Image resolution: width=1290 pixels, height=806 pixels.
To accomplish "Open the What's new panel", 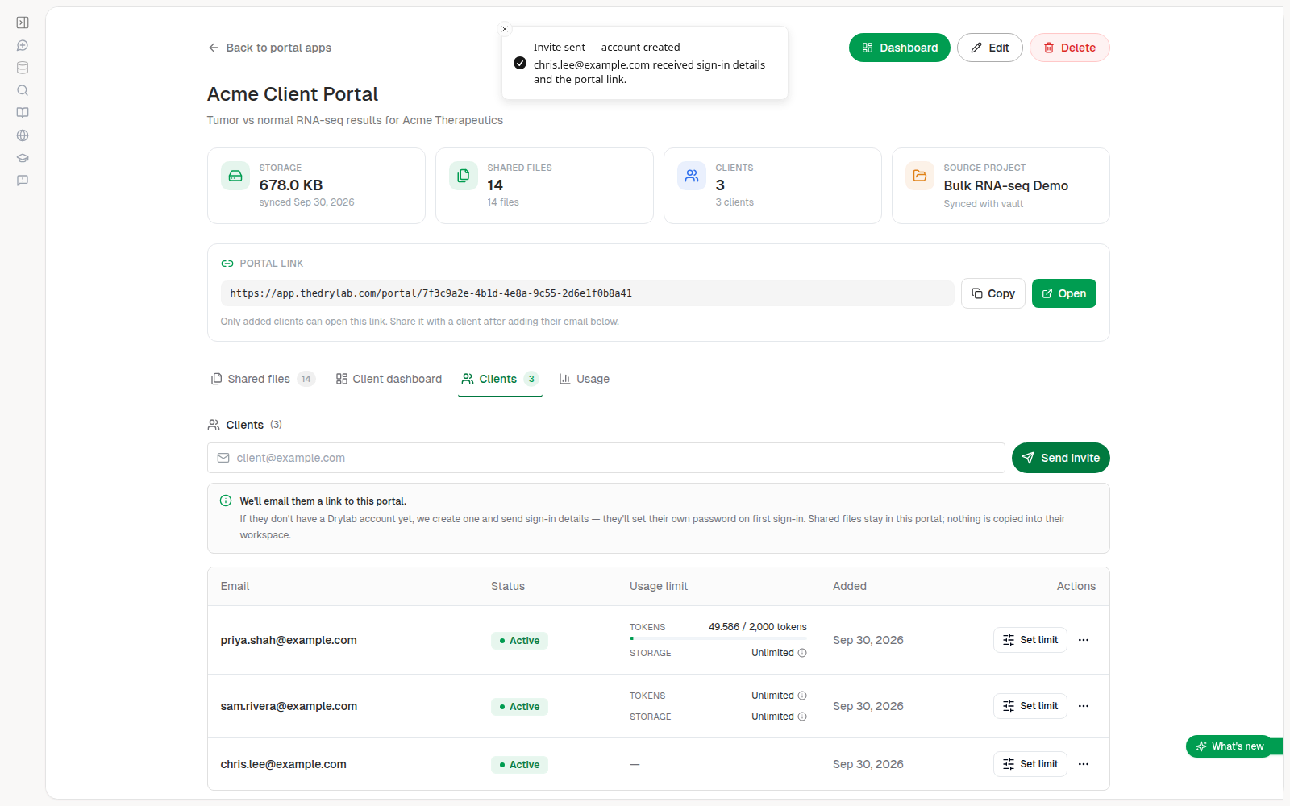I will coord(1230,746).
